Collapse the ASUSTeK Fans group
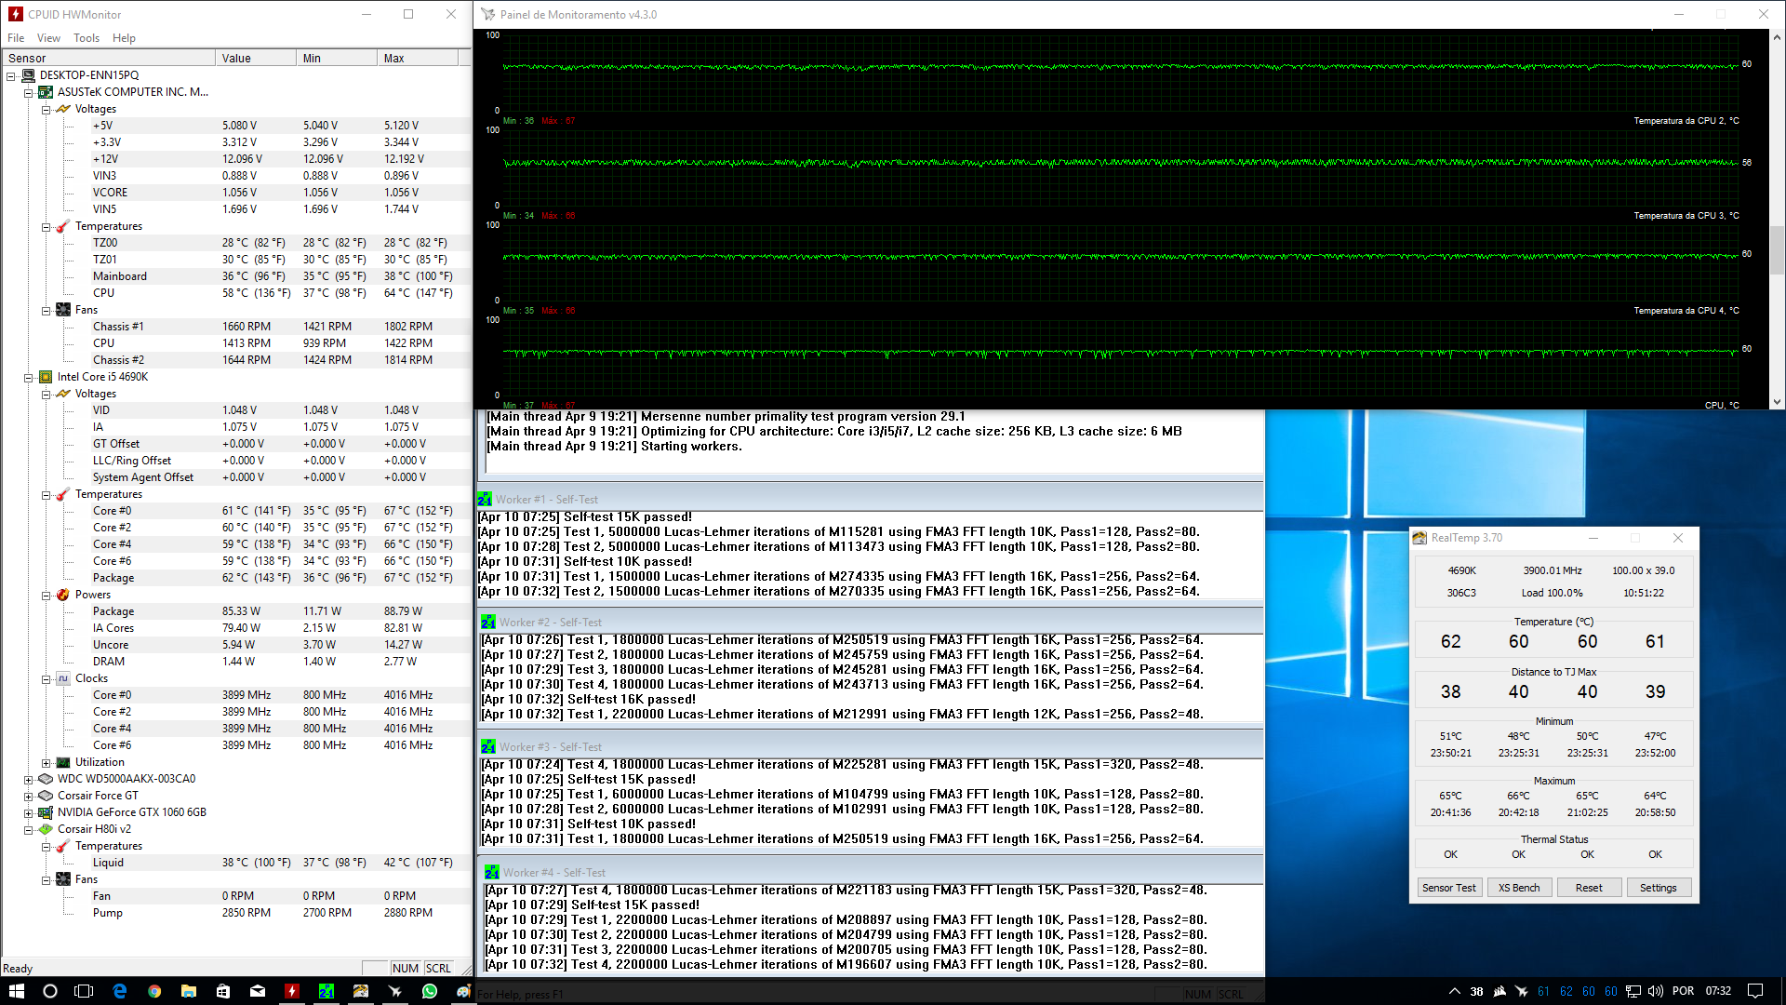The height and width of the screenshot is (1005, 1786). 46,310
